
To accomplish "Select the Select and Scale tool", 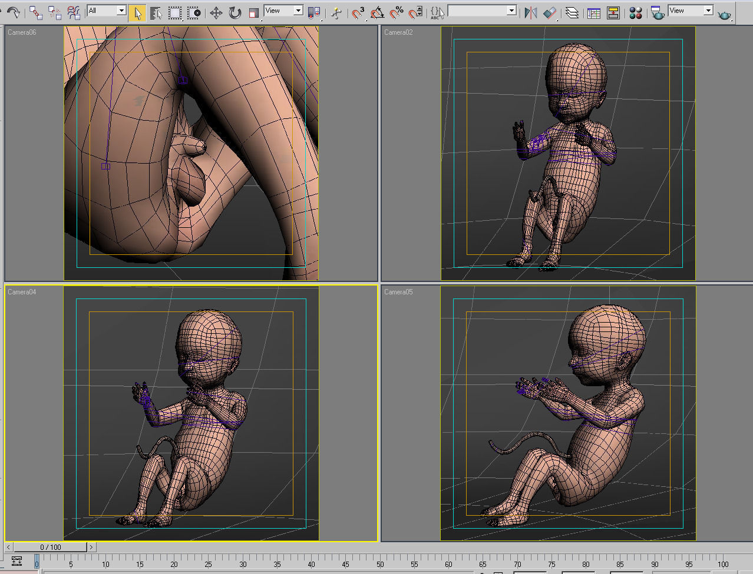I will click(x=254, y=12).
